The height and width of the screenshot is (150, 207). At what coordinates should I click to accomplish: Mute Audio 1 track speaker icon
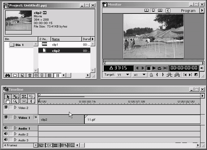pos(6,128)
